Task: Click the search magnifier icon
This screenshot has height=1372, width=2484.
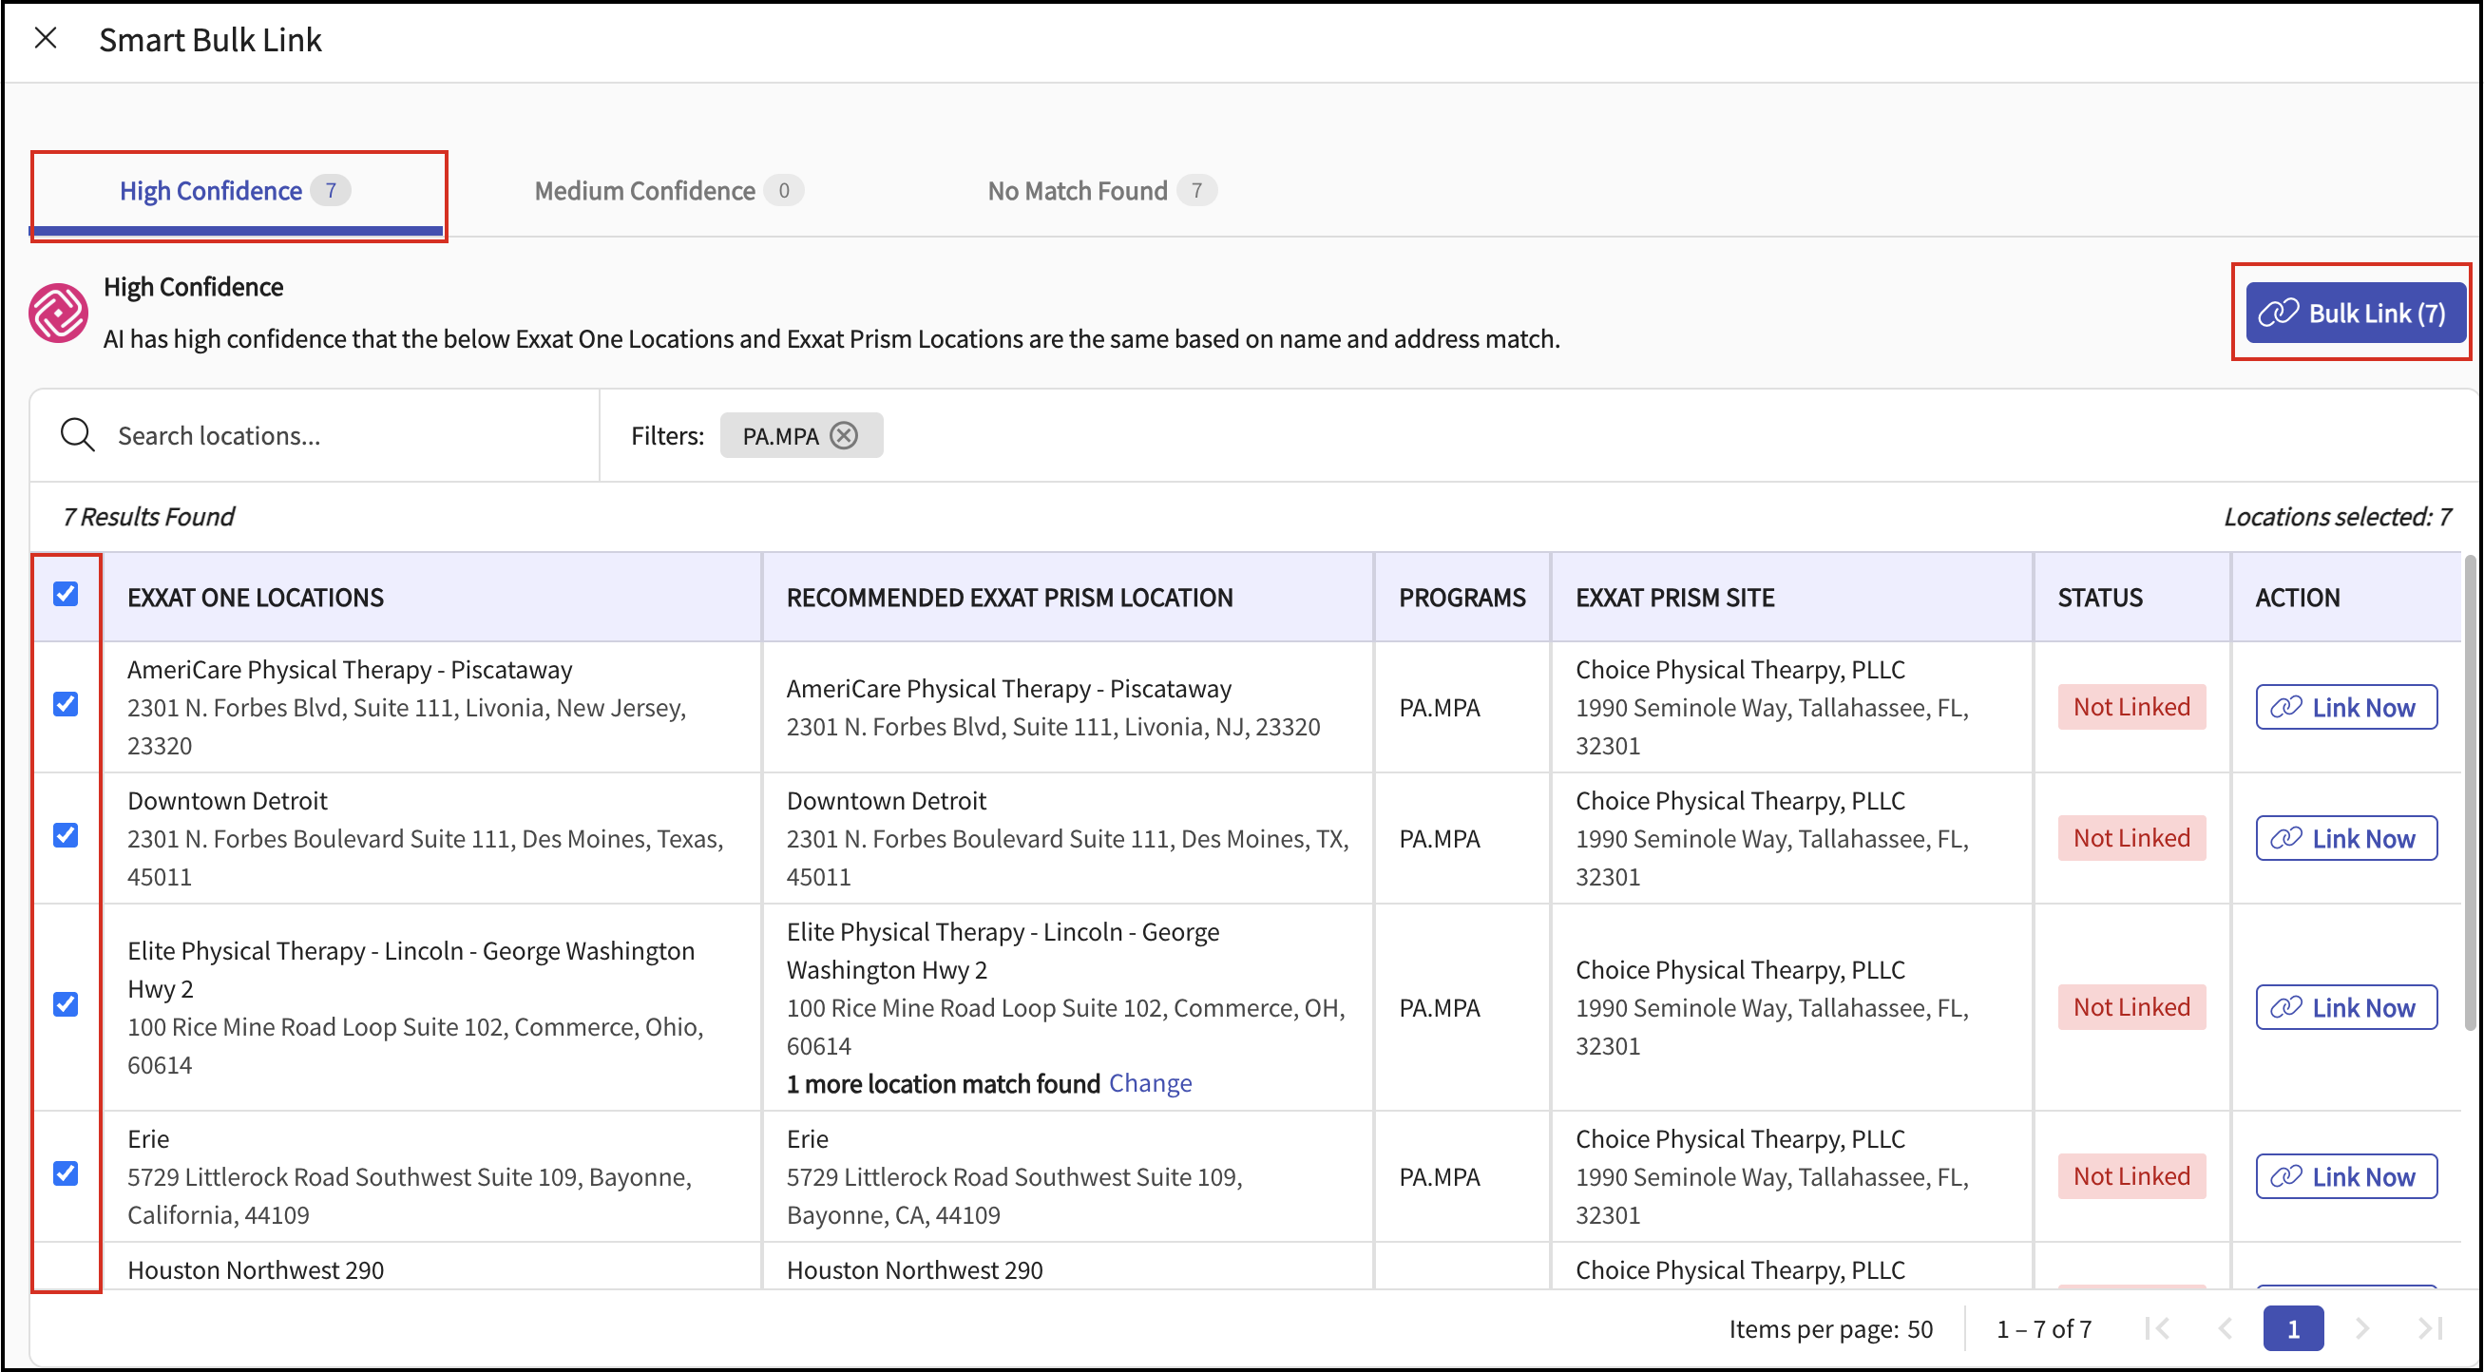Action: [77, 435]
